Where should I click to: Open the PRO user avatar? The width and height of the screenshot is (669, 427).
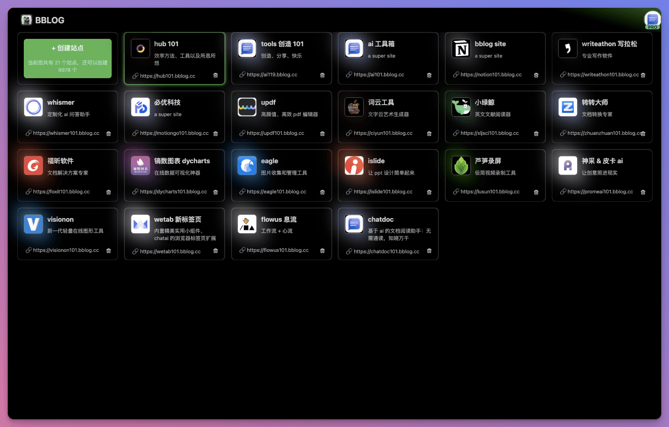point(653,20)
